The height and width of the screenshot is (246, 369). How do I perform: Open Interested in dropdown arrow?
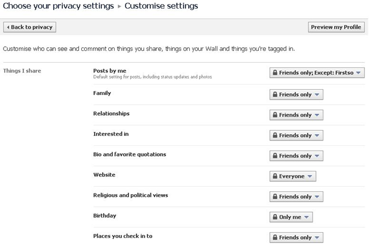coord(317,135)
